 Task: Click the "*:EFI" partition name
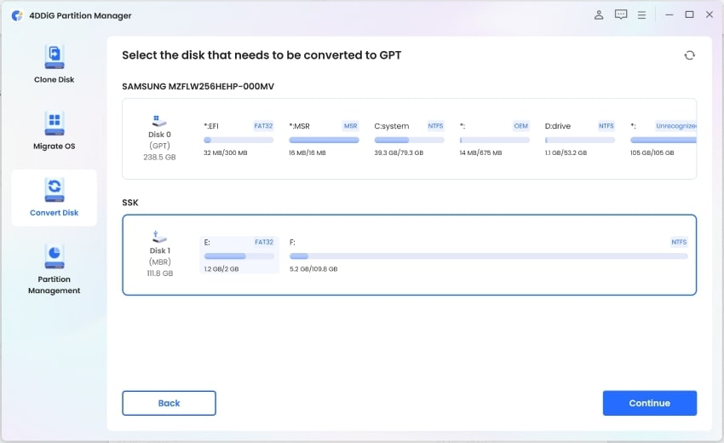211,126
